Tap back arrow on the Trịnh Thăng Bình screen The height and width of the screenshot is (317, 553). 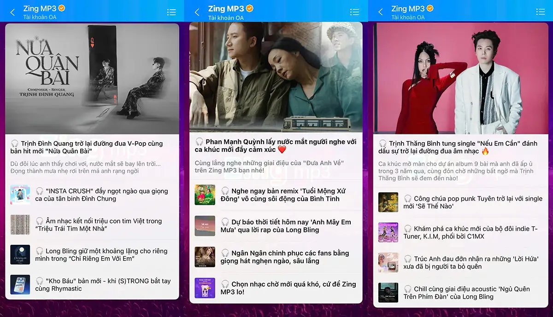point(380,12)
